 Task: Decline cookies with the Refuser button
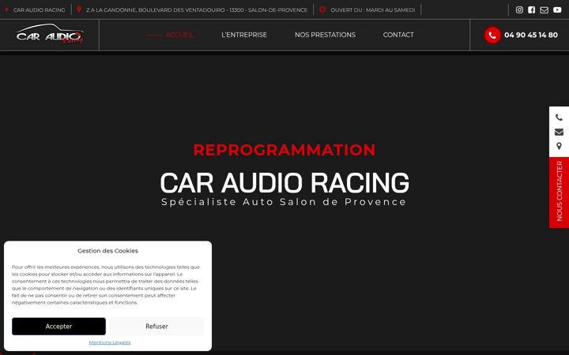tap(156, 327)
